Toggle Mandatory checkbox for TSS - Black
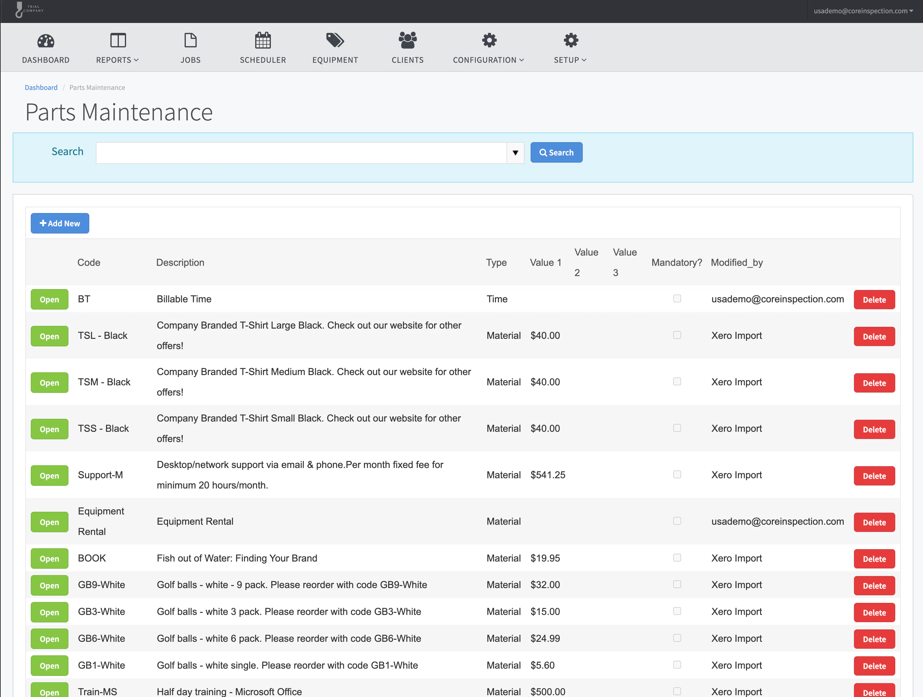This screenshot has height=697, width=923. click(x=677, y=428)
